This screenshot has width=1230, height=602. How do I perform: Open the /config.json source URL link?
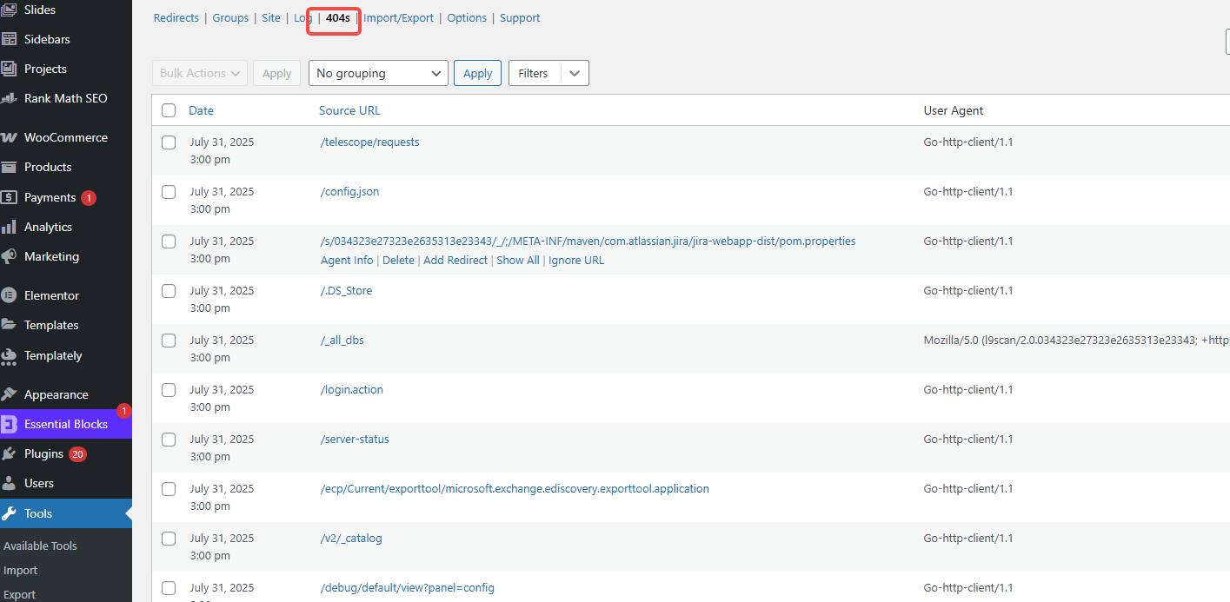pos(349,192)
